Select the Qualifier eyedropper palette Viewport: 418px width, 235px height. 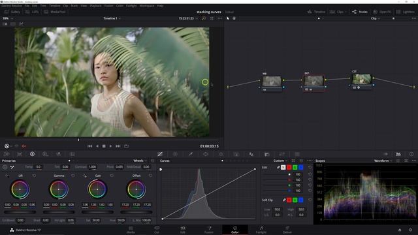191,154
